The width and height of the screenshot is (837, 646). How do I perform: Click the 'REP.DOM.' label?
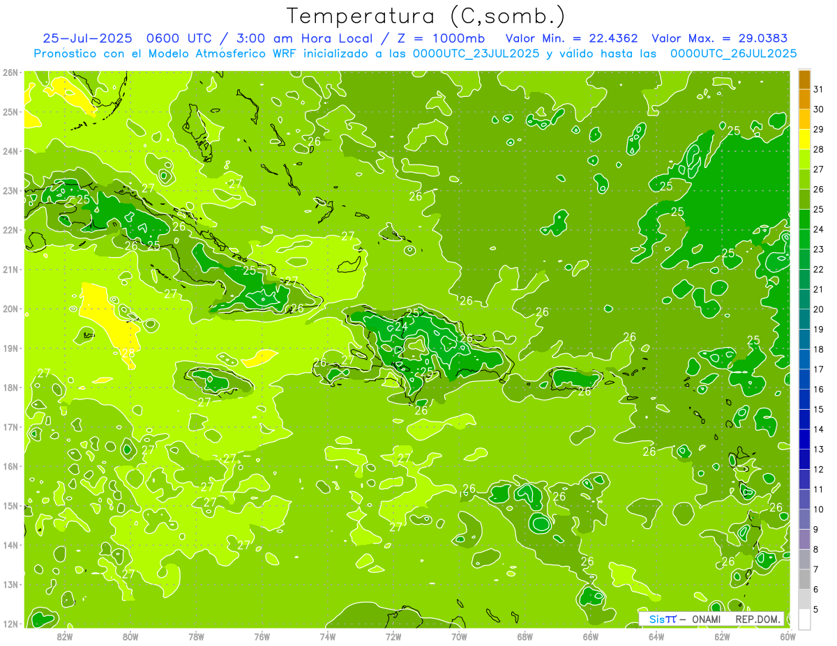click(760, 619)
